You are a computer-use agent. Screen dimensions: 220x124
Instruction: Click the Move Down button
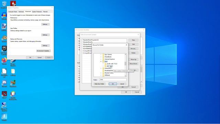pyautogui.click(x=133, y=64)
